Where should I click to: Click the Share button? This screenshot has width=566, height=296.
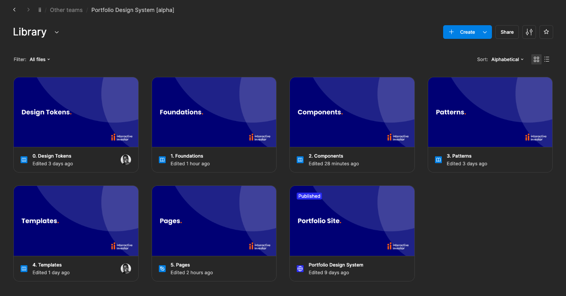click(507, 32)
